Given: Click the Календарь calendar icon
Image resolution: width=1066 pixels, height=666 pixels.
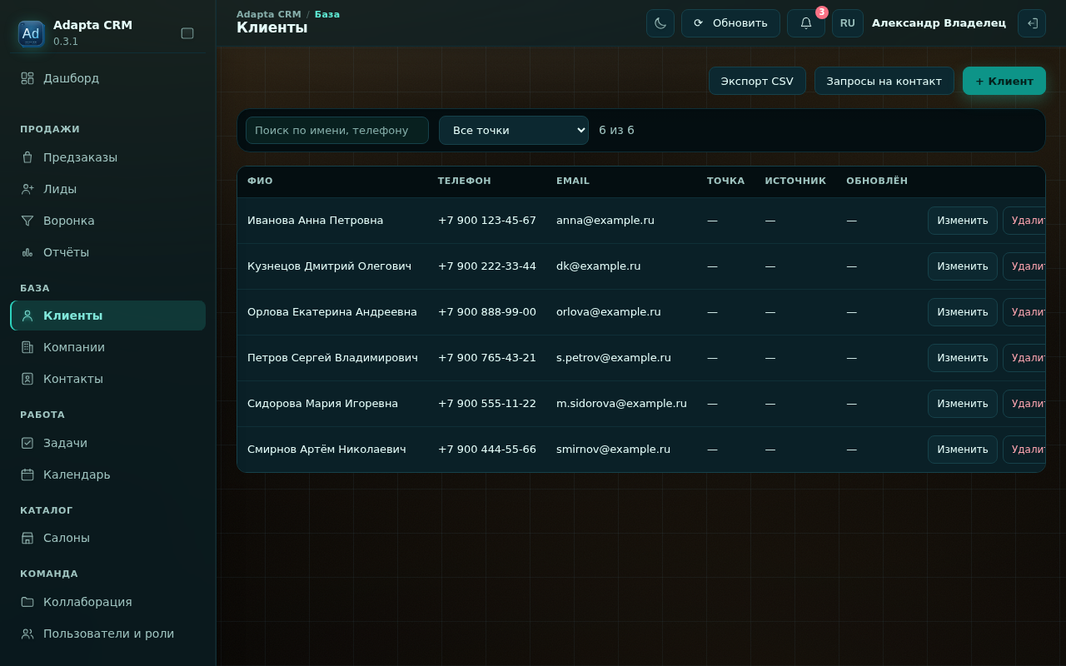Looking at the screenshot, I should [27, 475].
